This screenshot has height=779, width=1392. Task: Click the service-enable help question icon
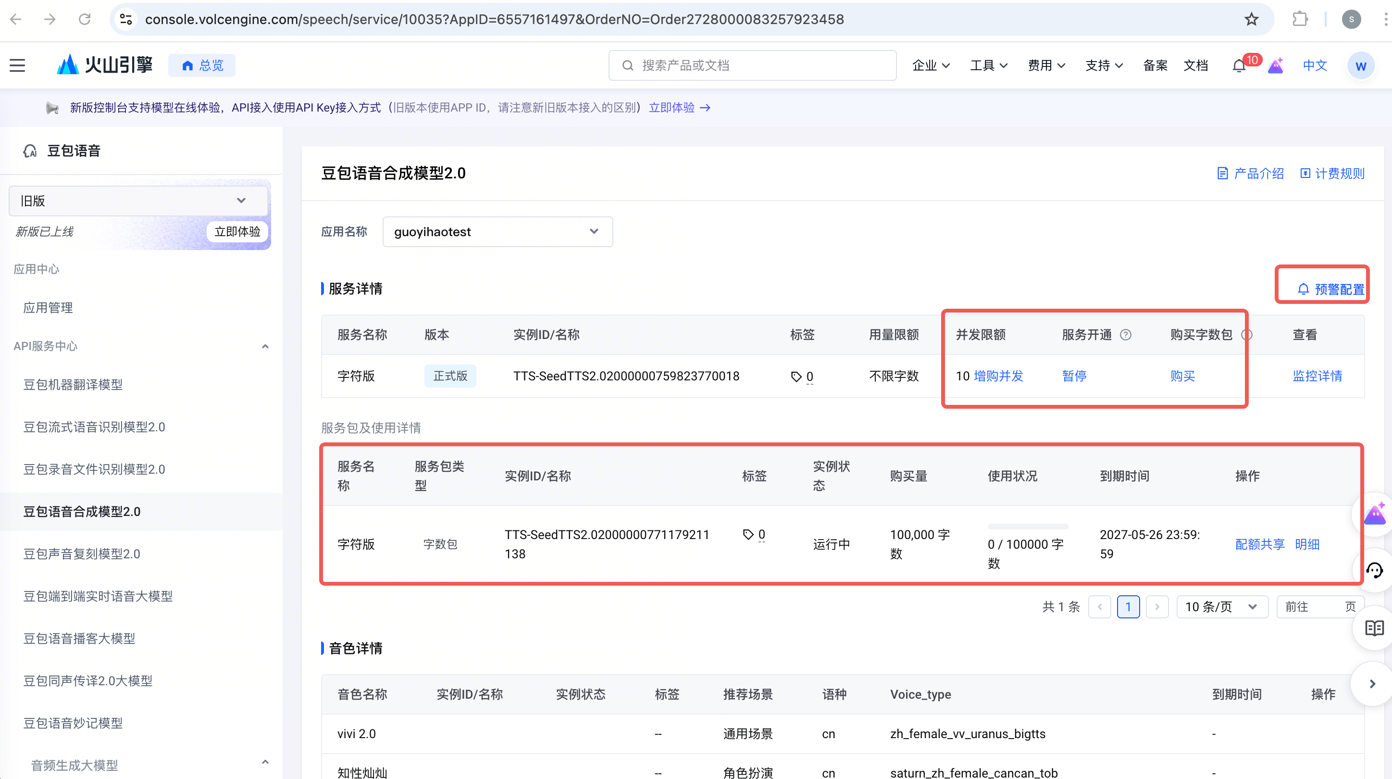point(1126,335)
